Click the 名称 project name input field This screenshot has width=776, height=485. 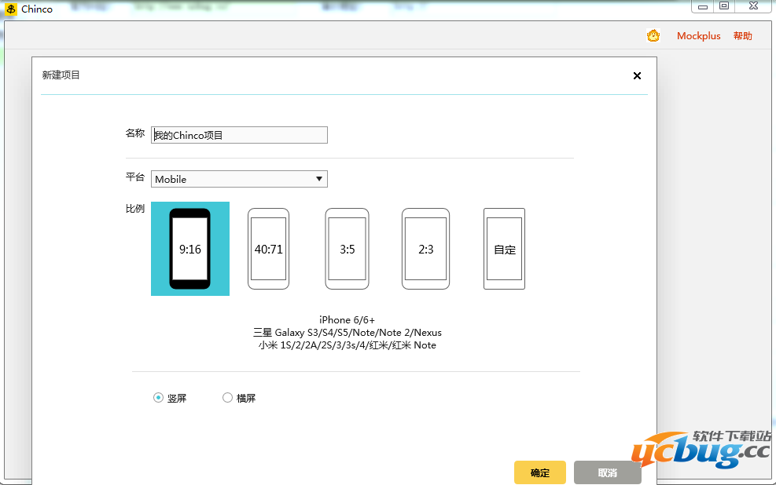(x=239, y=135)
